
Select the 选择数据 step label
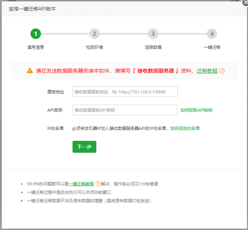[153, 47]
